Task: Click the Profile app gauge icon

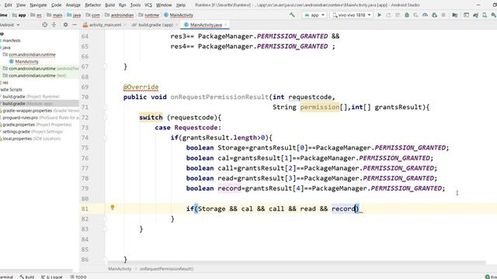Action: [x=425, y=15]
